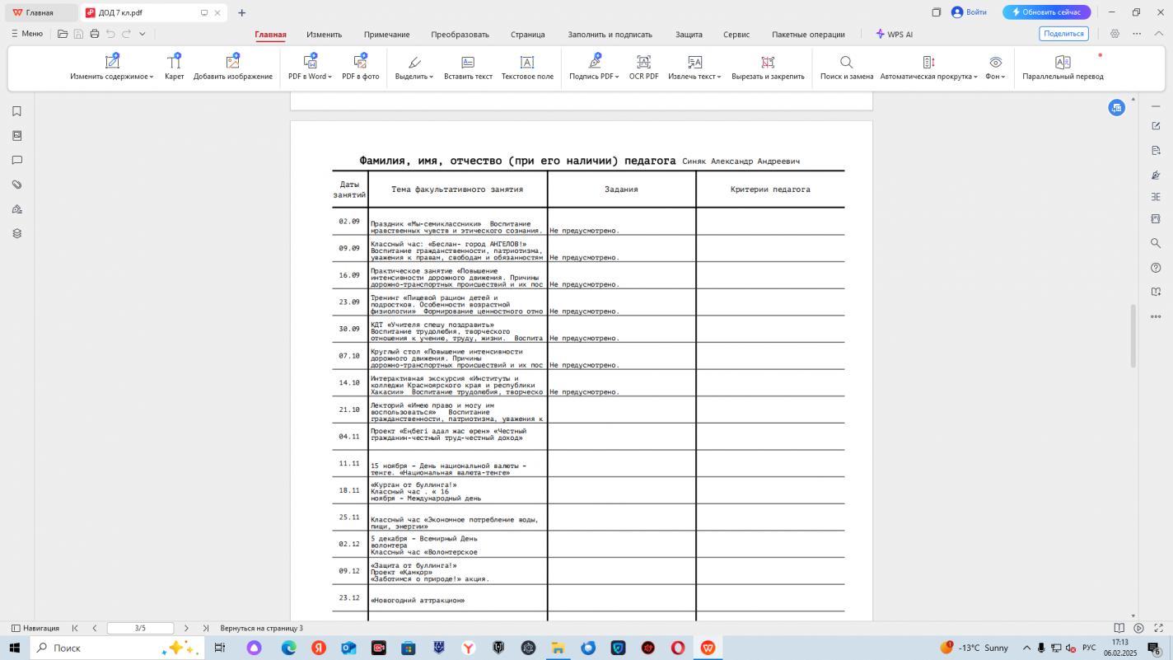This screenshot has height=660, width=1173.
Task: Open Parallel translation (Параллельный перевод) tool
Action: click(x=1063, y=63)
